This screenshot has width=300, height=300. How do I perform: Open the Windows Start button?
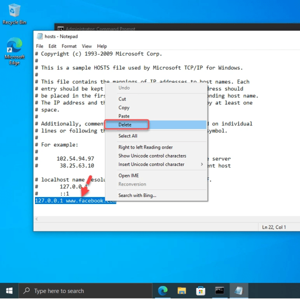pos(9,291)
